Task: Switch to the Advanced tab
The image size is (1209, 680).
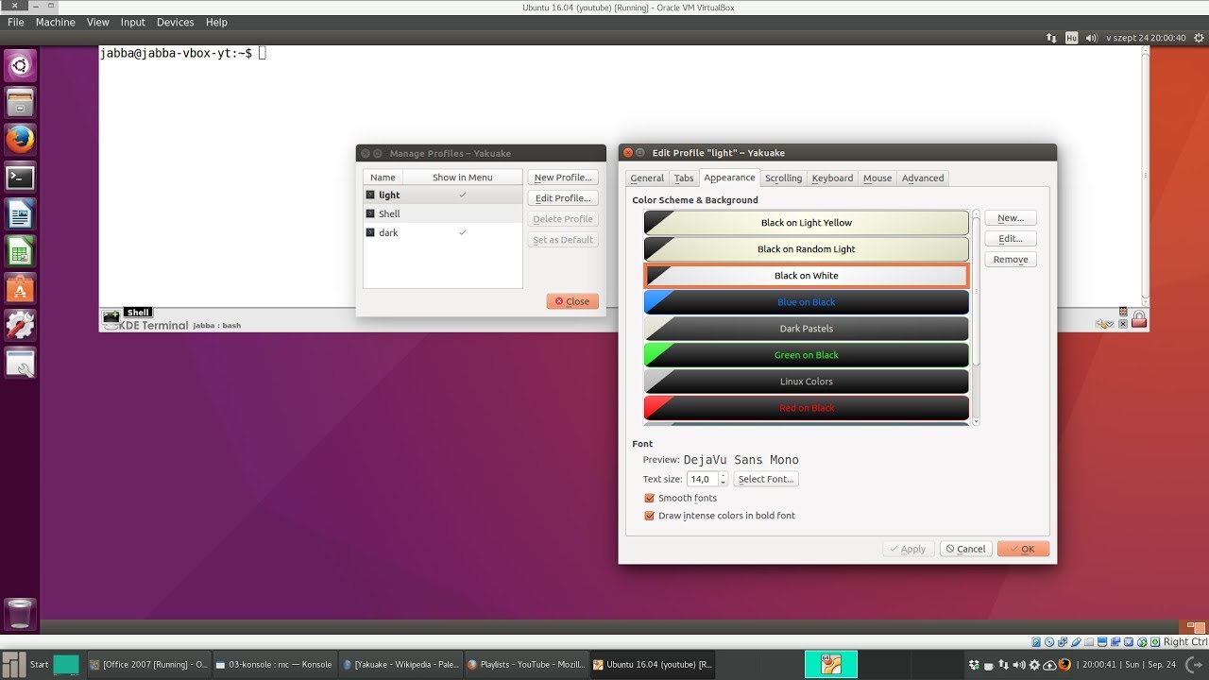Action: (x=923, y=178)
